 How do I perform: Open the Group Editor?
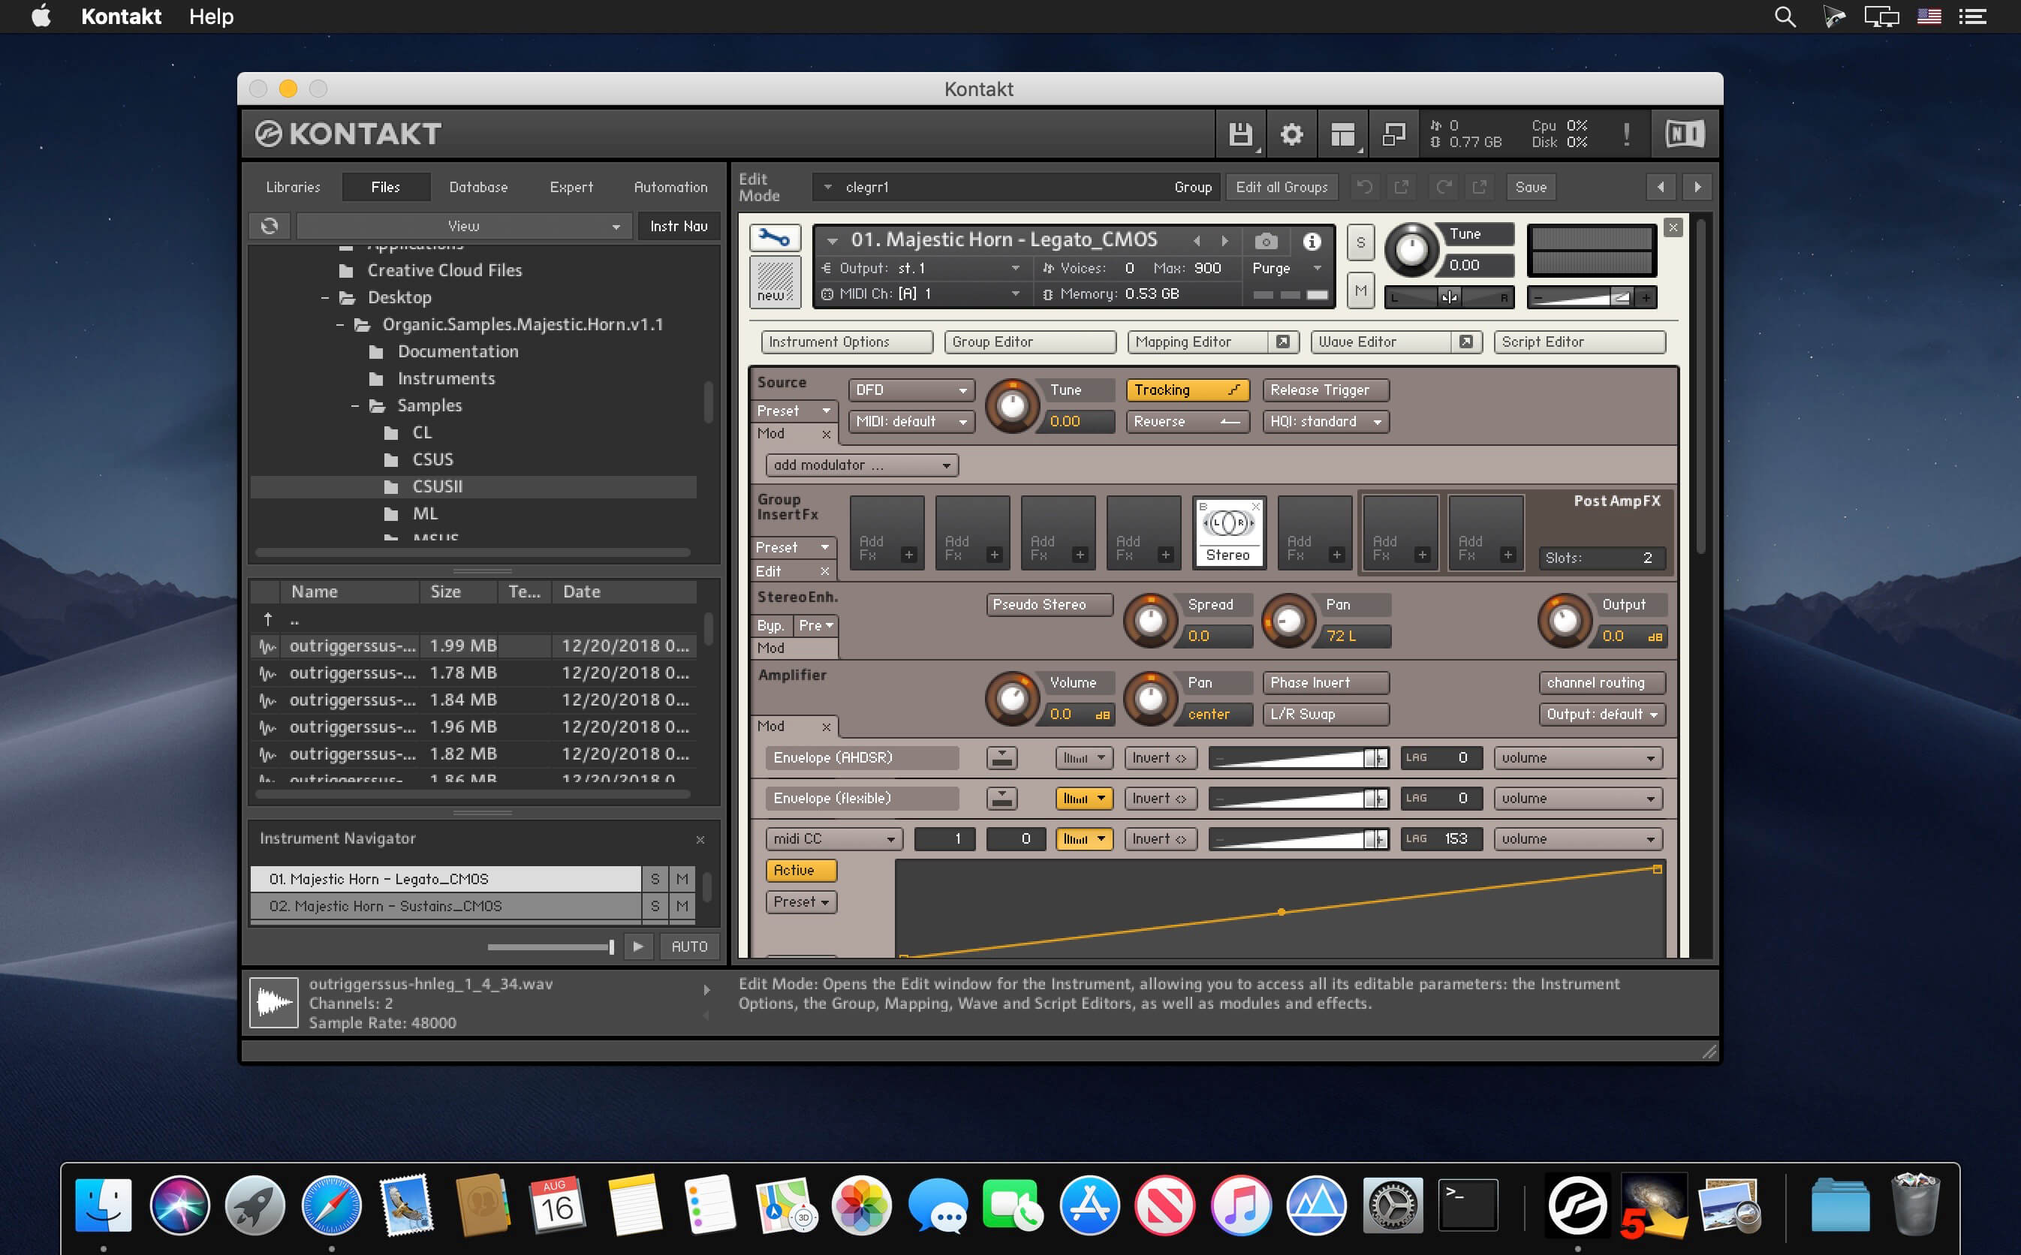pos(1030,342)
